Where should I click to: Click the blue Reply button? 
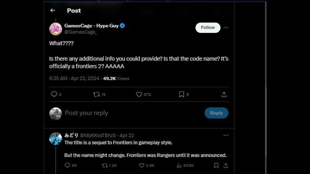coord(216,113)
